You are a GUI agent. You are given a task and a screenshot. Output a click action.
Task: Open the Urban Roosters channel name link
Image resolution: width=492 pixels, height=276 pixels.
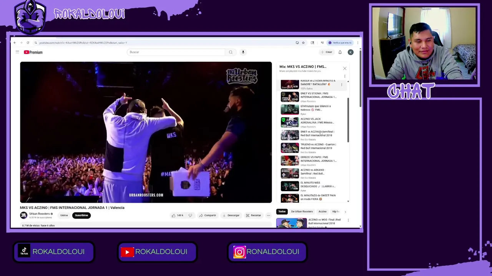pos(40,214)
